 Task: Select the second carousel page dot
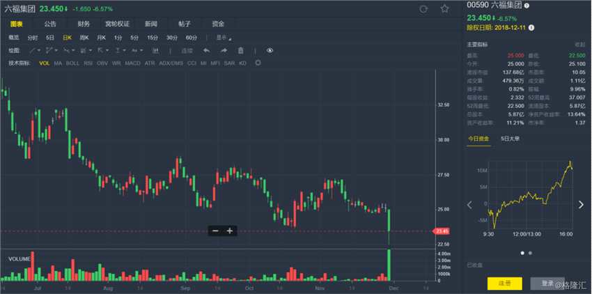click(x=530, y=253)
